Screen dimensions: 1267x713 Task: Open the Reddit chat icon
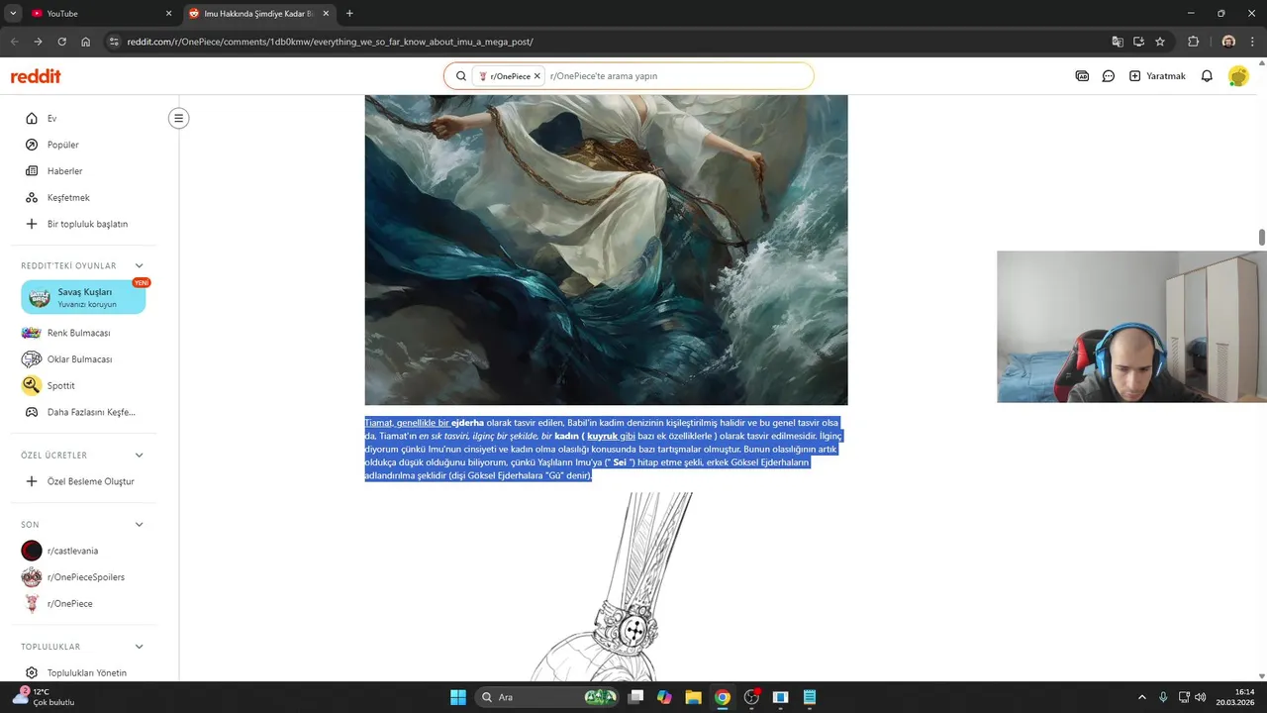click(x=1109, y=76)
